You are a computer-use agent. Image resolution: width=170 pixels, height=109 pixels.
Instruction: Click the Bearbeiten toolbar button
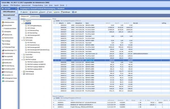tap(34, 12)
